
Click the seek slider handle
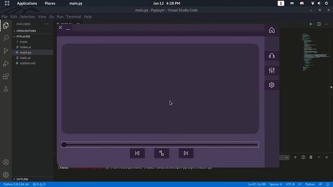click(63, 144)
